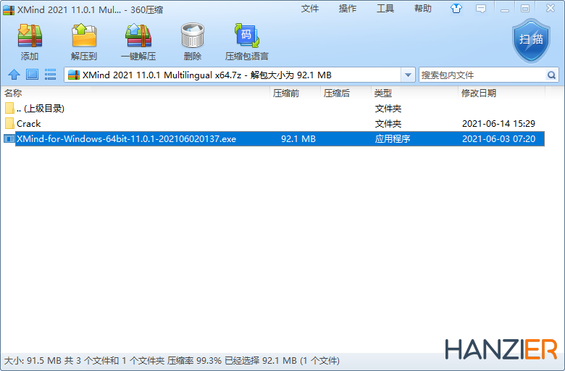Open the title bar dropdown menu arrow

coord(481,9)
